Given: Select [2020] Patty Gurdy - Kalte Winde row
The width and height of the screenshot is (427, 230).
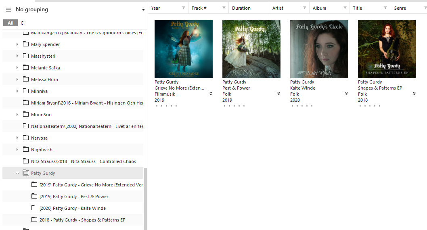Looking at the screenshot, I should (x=73, y=208).
